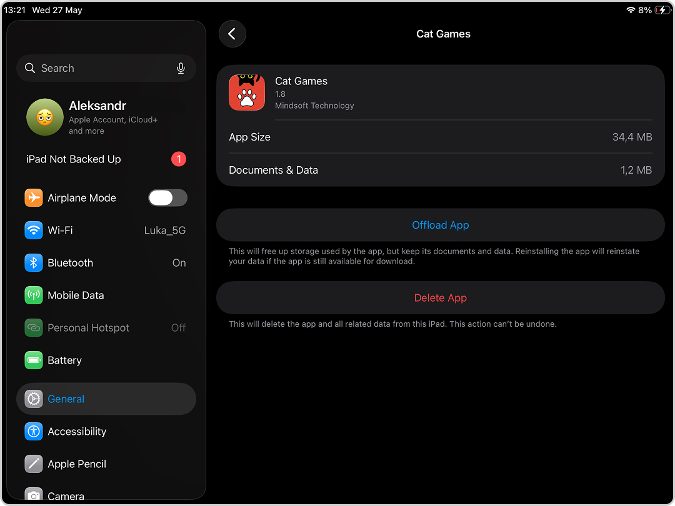Select the Personal Hotspot link icon

[x=34, y=328]
